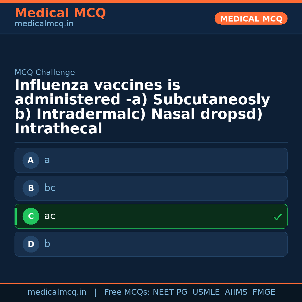The height and width of the screenshot is (302, 302).
Task: Select answer option B labeled bc
Action: point(151,188)
